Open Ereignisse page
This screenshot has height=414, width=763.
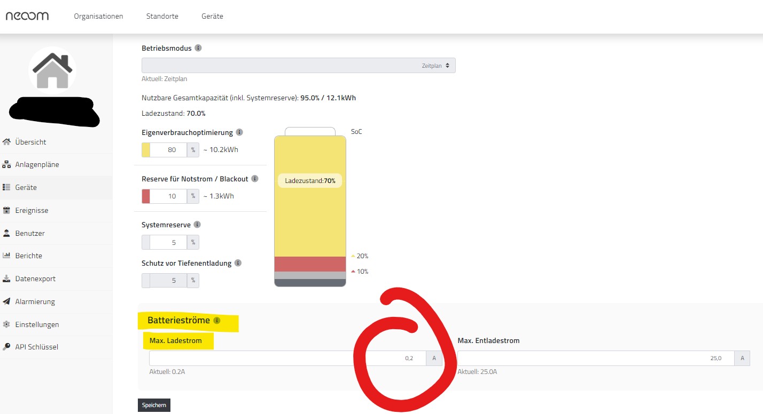click(32, 210)
